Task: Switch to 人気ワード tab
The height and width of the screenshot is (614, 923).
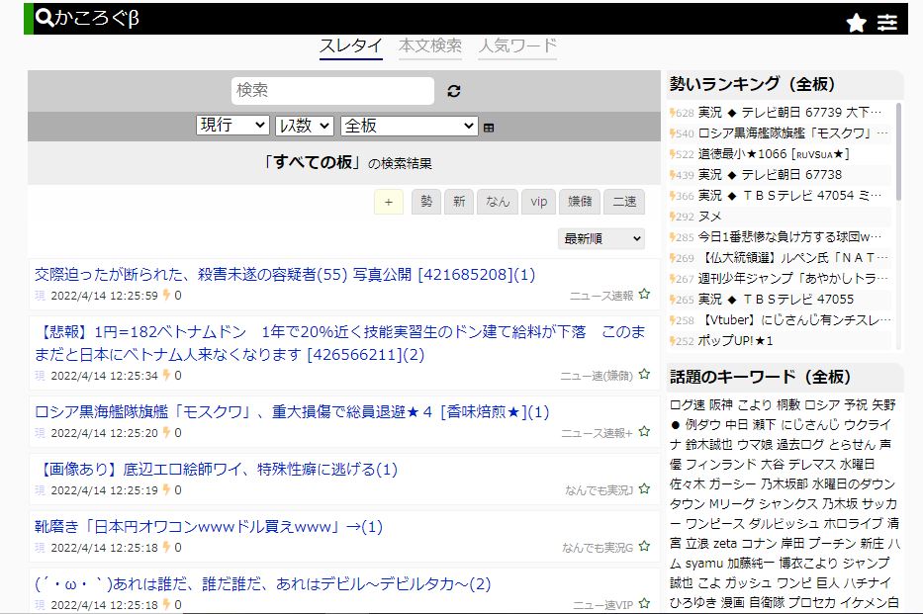Action: coord(517,45)
